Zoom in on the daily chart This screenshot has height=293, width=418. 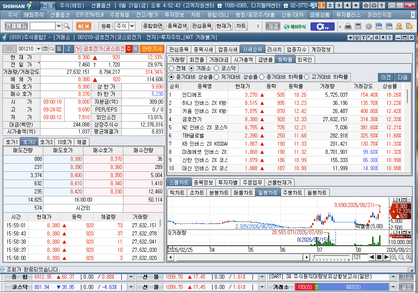click(394, 257)
